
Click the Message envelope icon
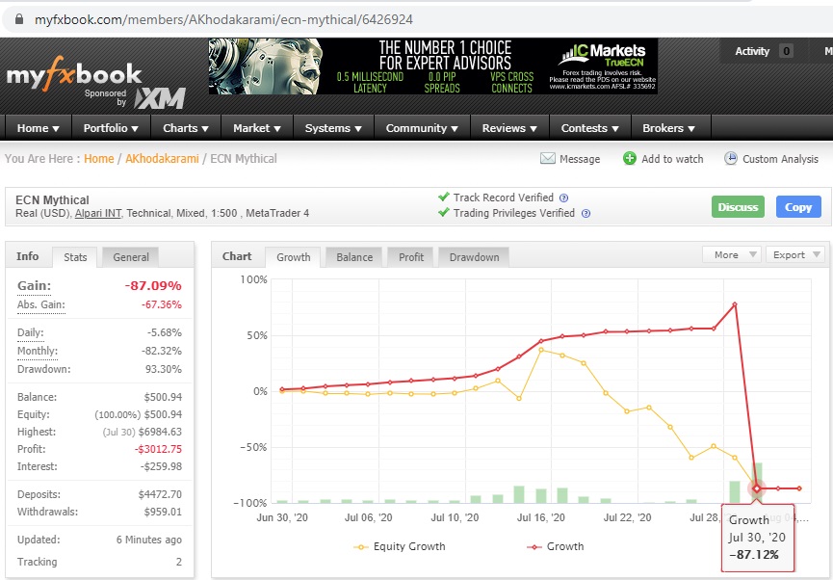tap(547, 158)
